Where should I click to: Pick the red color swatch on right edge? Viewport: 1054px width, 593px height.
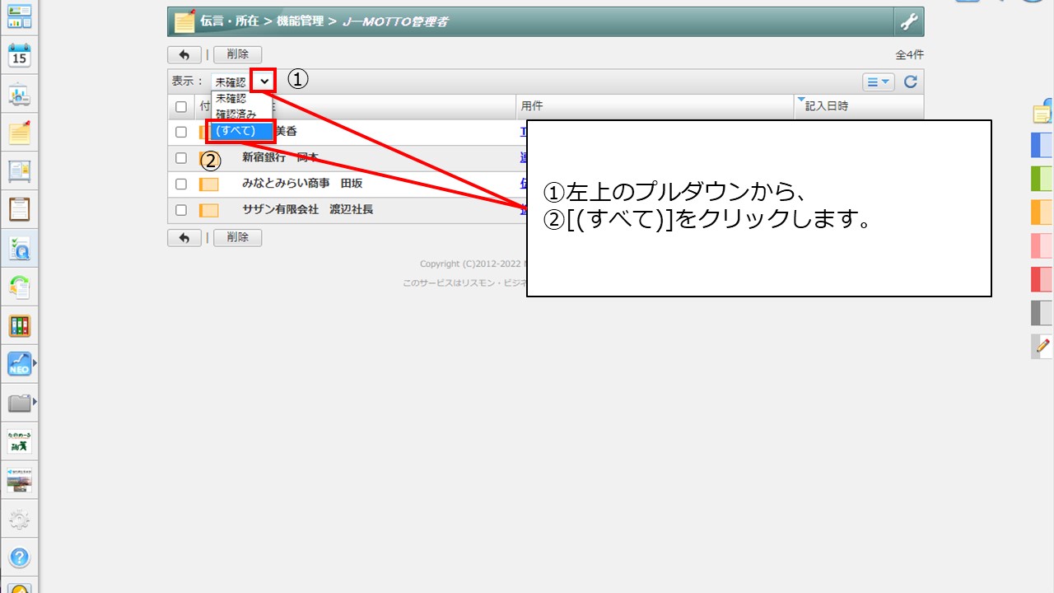1042,279
